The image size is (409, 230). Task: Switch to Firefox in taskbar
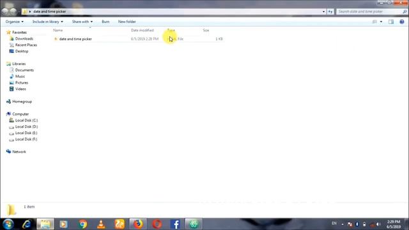tap(138, 224)
